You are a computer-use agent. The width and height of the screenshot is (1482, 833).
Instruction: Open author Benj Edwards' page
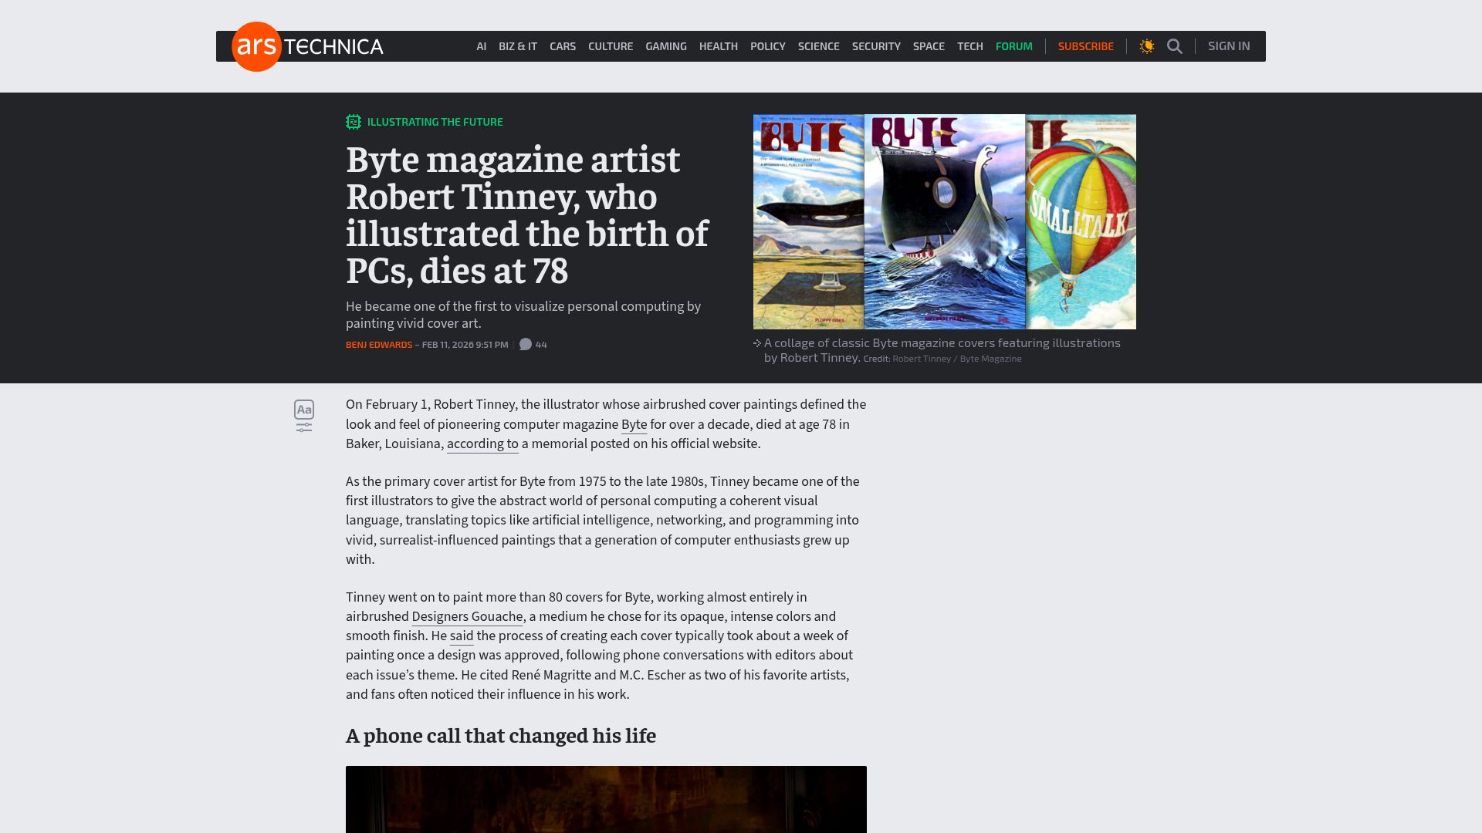pos(379,345)
